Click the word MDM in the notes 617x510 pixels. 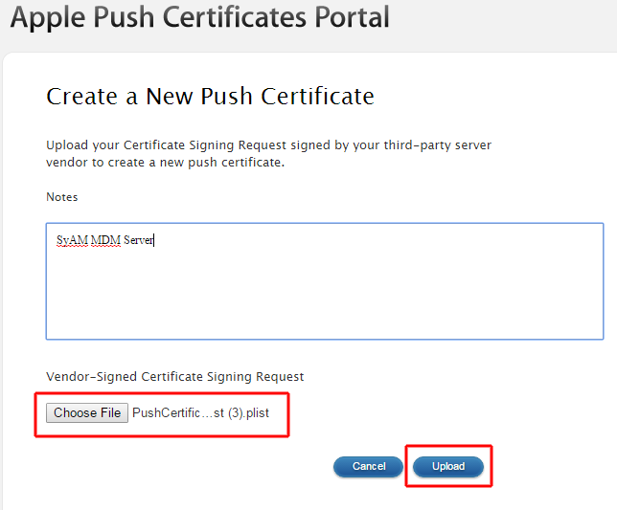point(105,240)
